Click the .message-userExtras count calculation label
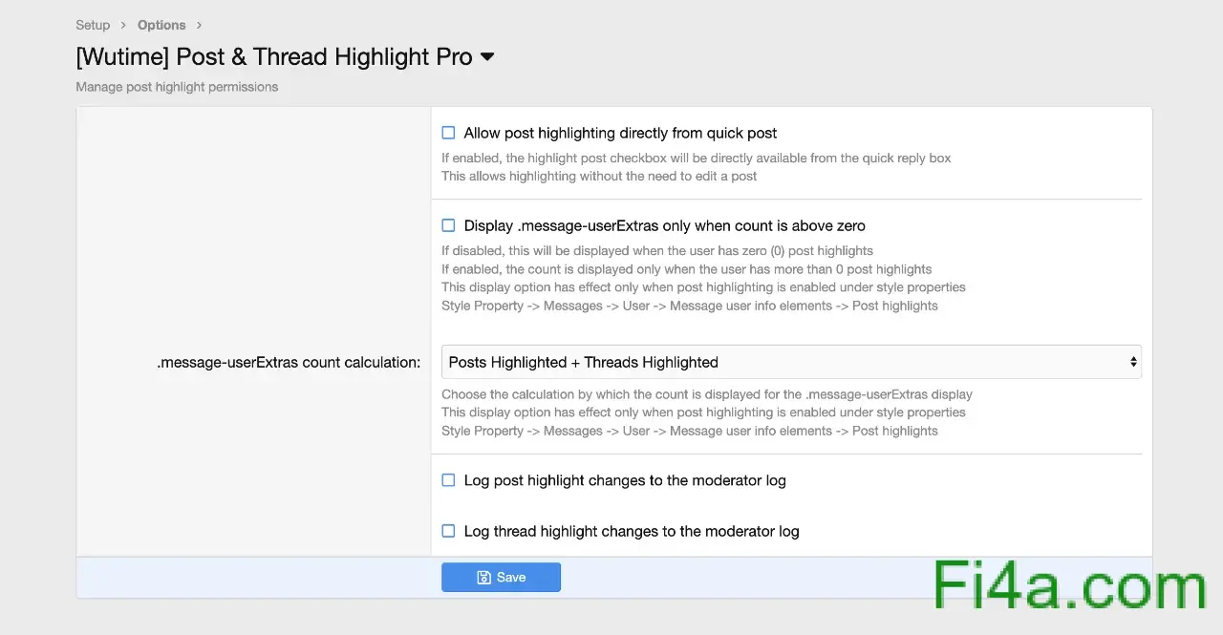1223x635 pixels. (x=289, y=362)
